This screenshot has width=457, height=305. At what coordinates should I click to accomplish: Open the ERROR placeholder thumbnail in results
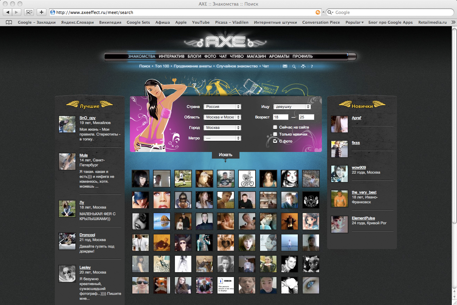click(225, 285)
